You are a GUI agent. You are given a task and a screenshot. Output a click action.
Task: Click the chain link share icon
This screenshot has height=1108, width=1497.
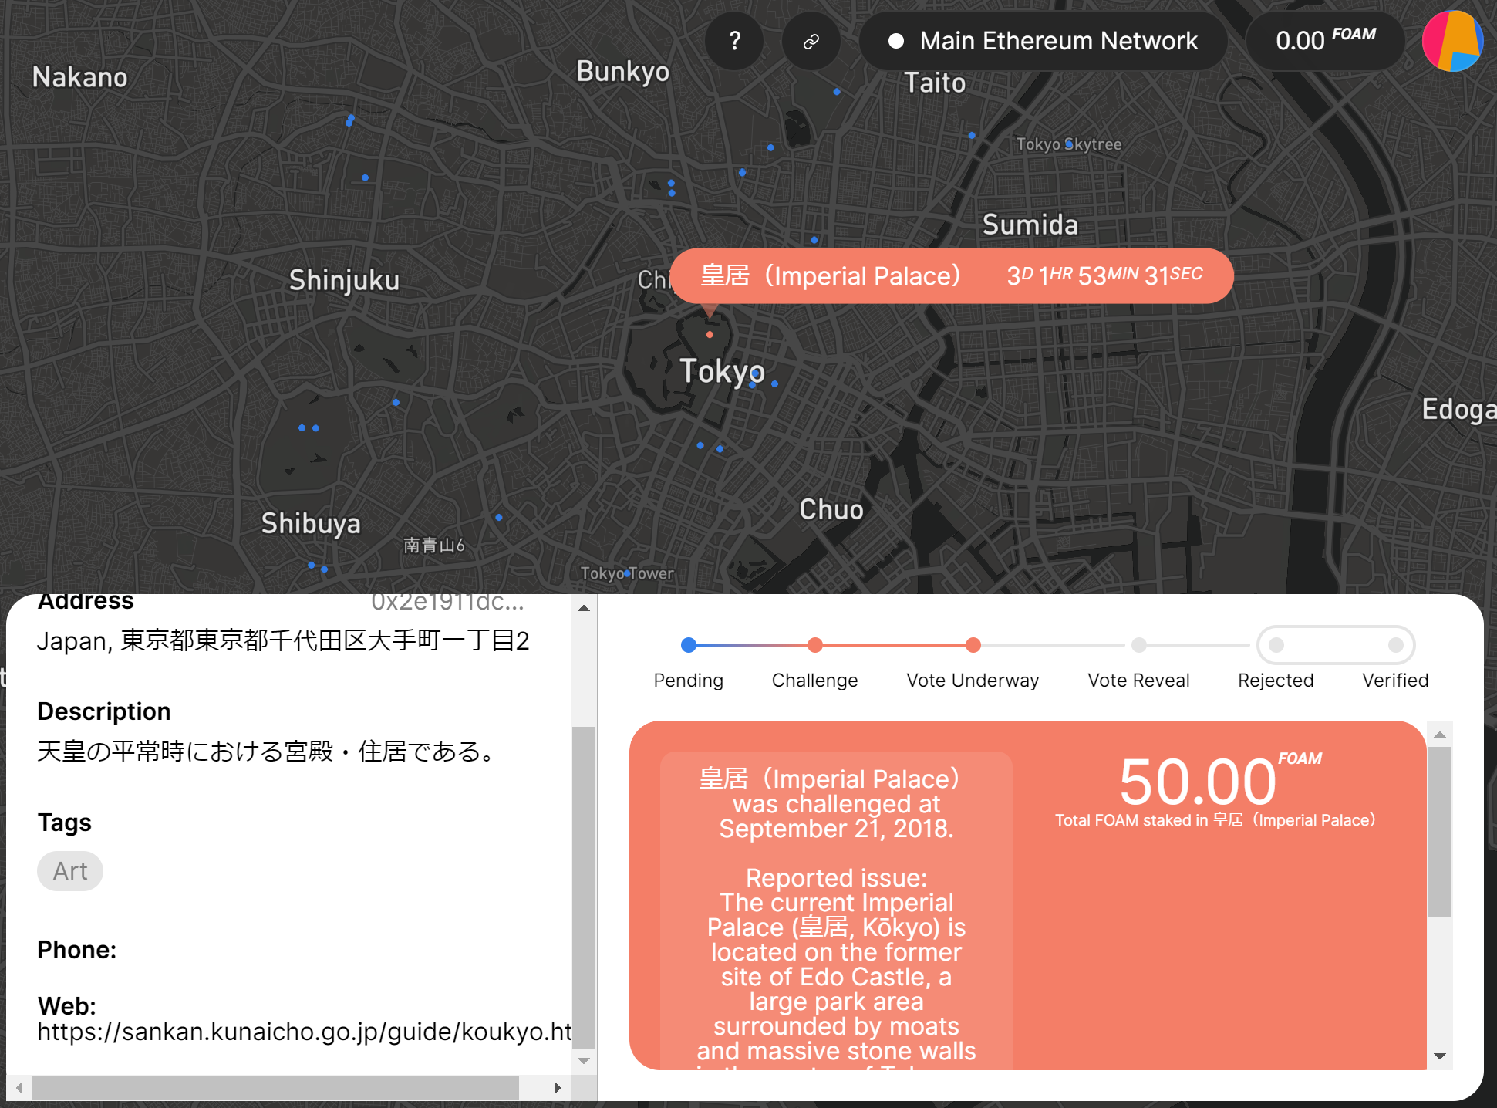[x=811, y=41]
